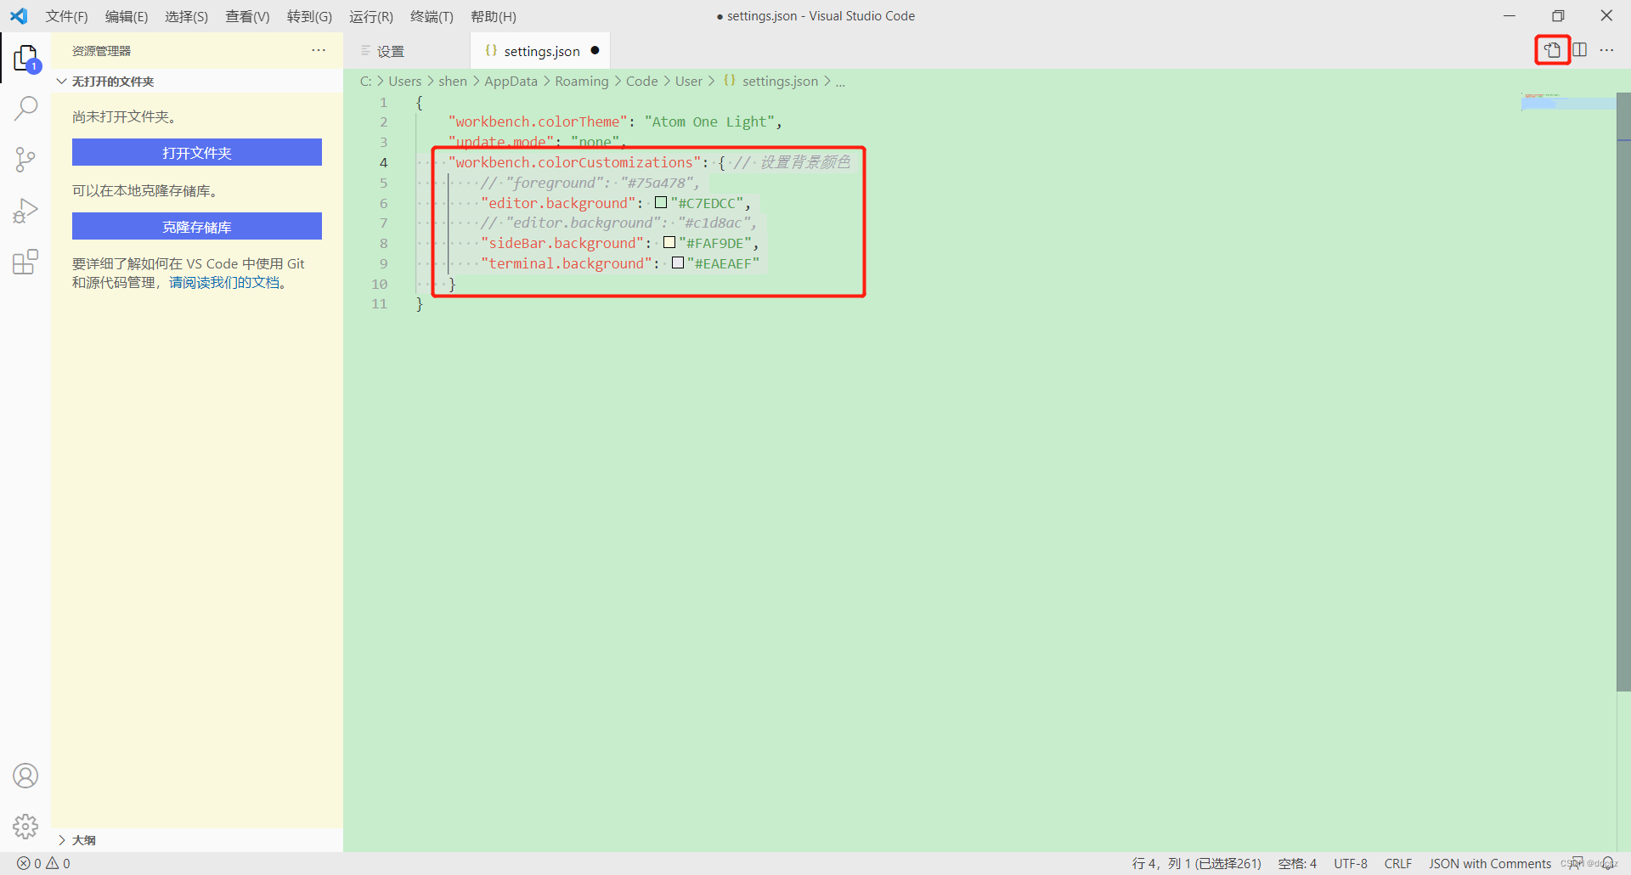1631x875 pixels.
Task: Click the CRLF line ending indicator
Action: 1397,863
